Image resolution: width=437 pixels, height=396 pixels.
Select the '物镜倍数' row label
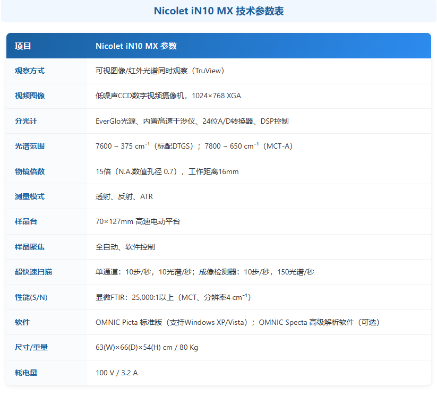point(30,171)
